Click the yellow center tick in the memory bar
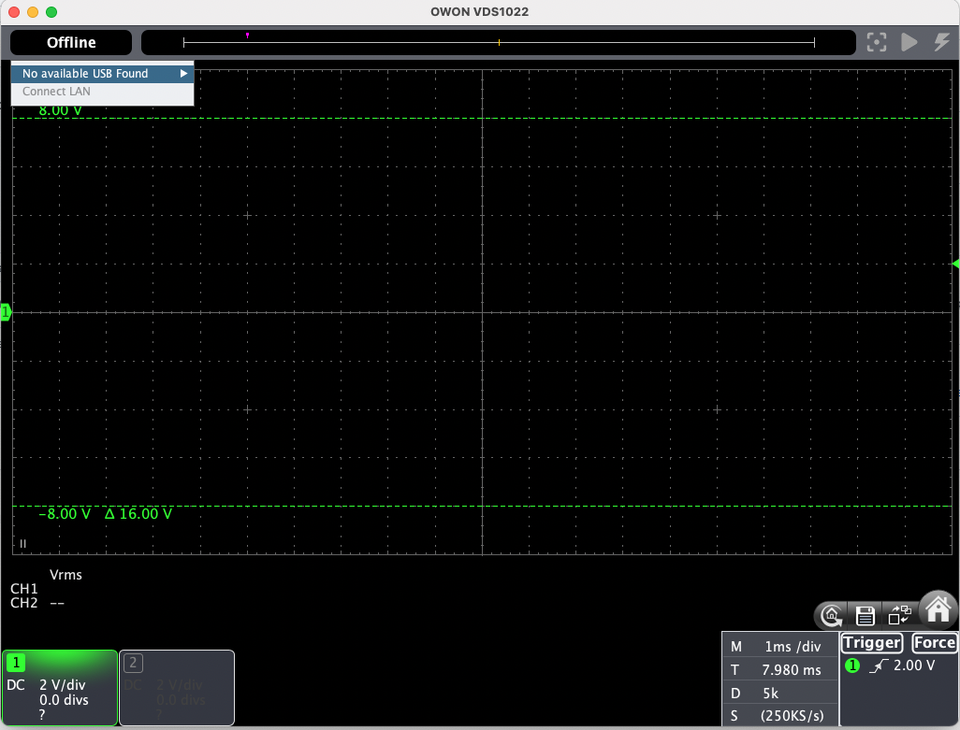Image resolution: width=960 pixels, height=730 pixels. (x=499, y=42)
